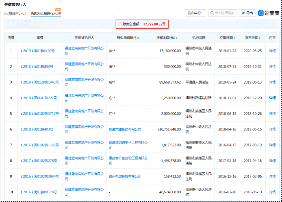Screen dimensions: 282x202
Task: Switch to 失信被执行人 tab
Action: (x=15, y=13)
